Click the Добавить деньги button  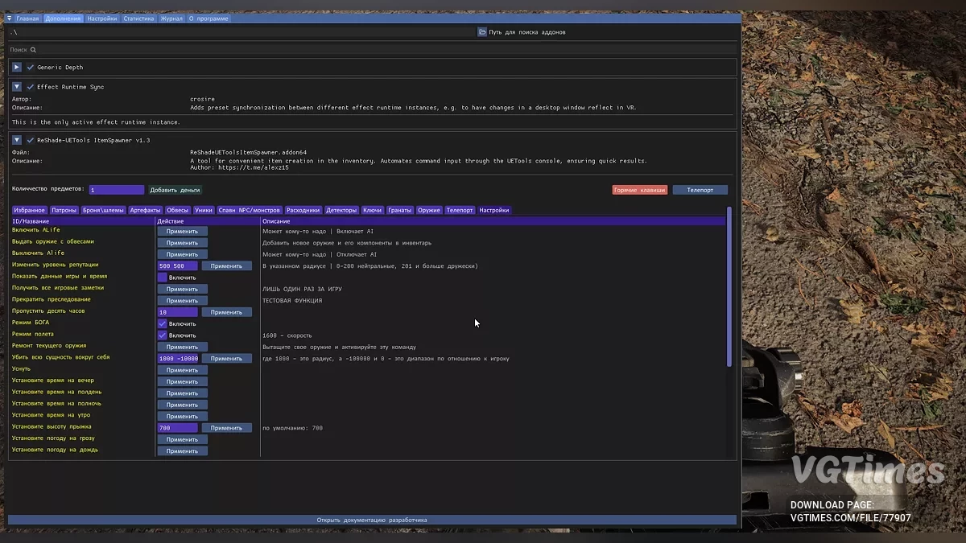point(175,190)
